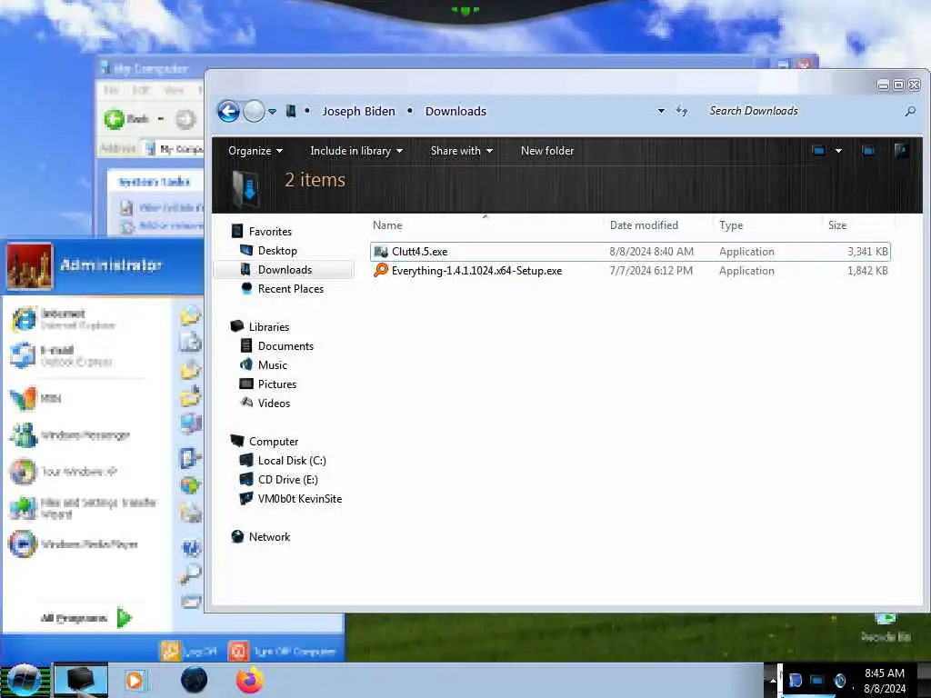Launch MSN from Start menu
The image size is (931, 698).
point(35,398)
